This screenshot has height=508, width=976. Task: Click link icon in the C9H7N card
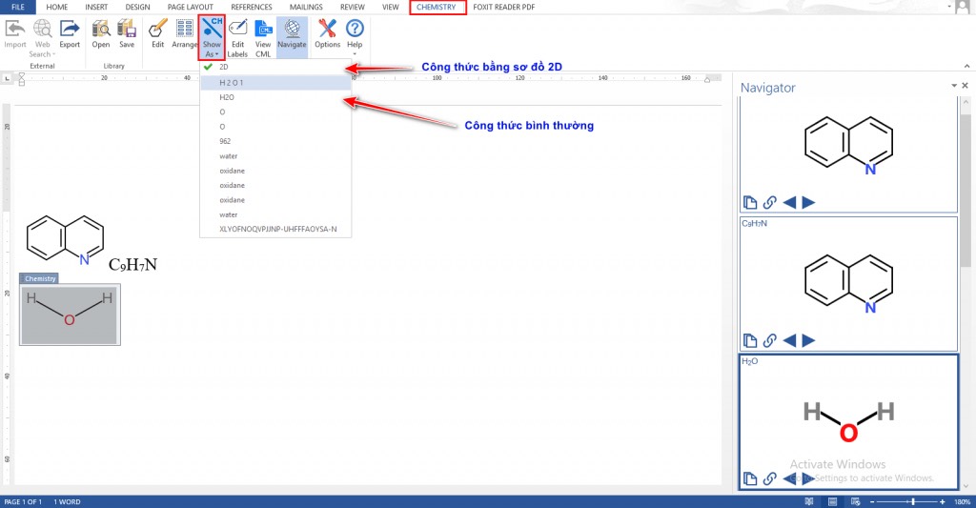pyautogui.click(x=770, y=340)
